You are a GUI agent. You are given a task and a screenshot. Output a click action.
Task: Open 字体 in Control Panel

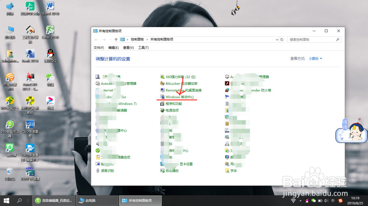pyautogui.click(x=231, y=171)
